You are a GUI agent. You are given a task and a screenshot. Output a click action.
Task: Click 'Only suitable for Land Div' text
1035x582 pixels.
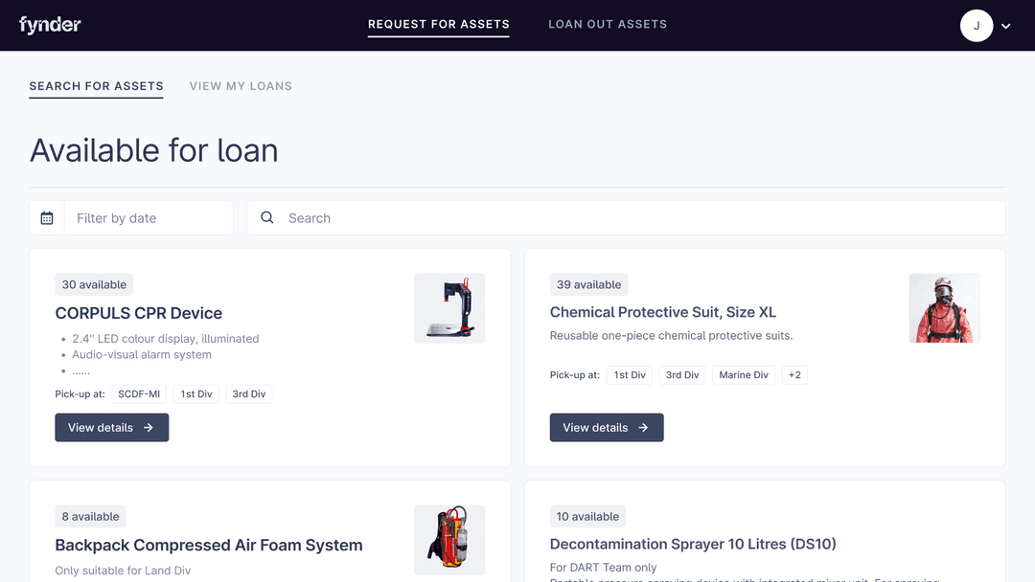point(123,571)
